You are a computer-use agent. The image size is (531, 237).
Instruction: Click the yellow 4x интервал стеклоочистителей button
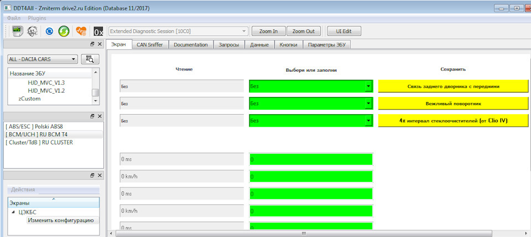point(453,120)
